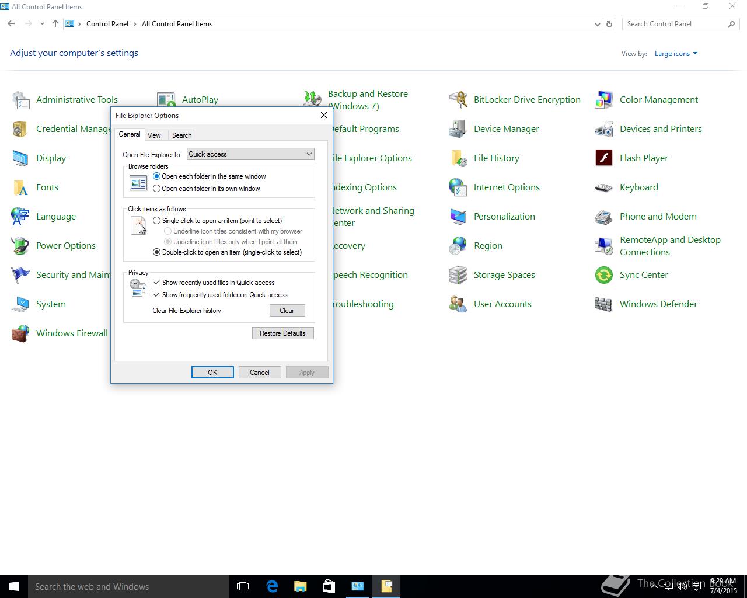
Task: Open RemoteApp and Desktop Connections icon
Action: 604,246
